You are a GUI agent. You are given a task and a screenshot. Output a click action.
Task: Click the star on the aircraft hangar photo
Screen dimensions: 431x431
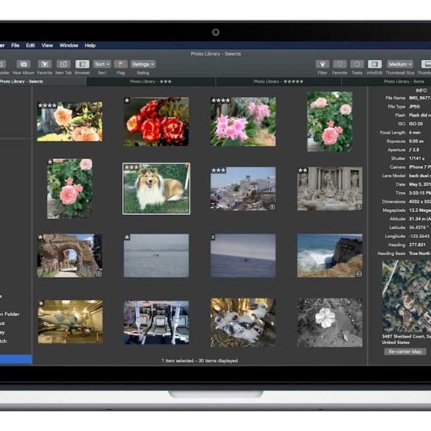coord(41,304)
